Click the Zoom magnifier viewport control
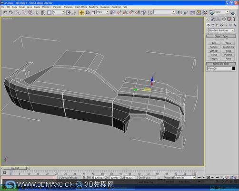 [223, 177]
